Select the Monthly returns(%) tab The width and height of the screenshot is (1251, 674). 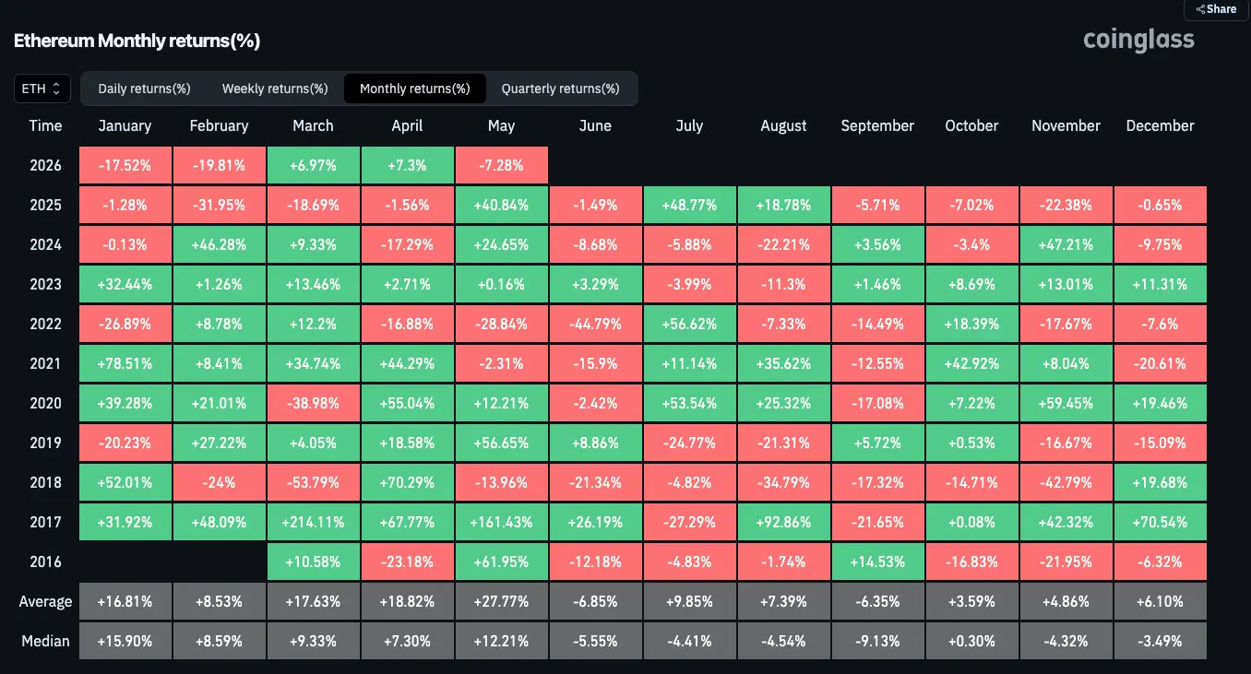[x=415, y=89]
